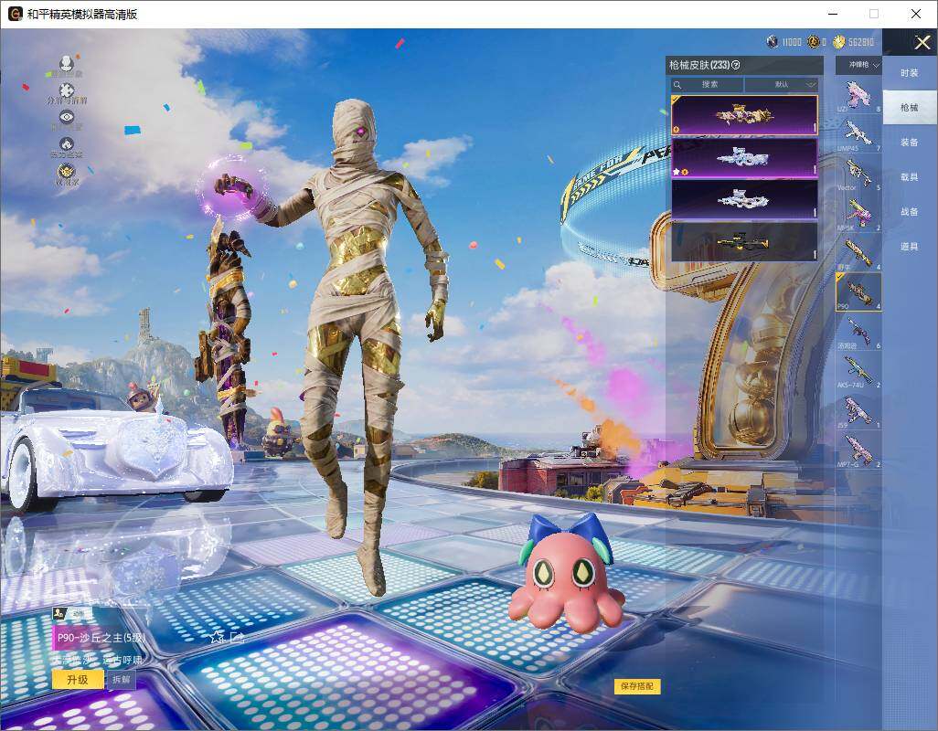Screen dimensions: 938x731
Task: Click the eye preview icon on left
Action: click(x=67, y=117)
